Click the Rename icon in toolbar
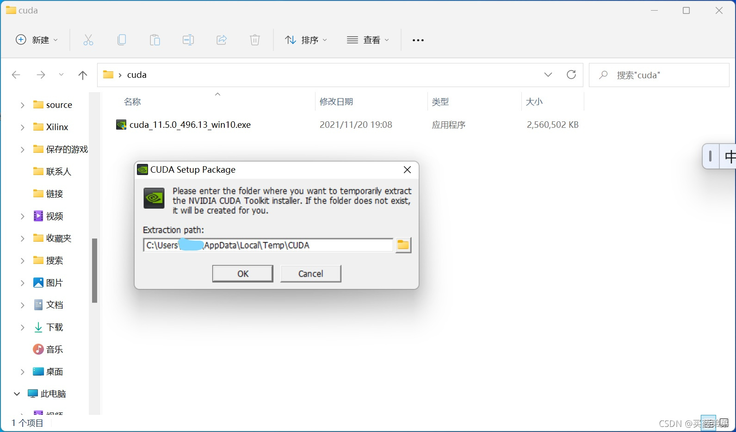The height and width of the screenshot is (432, 736). [x=188, y=40]
